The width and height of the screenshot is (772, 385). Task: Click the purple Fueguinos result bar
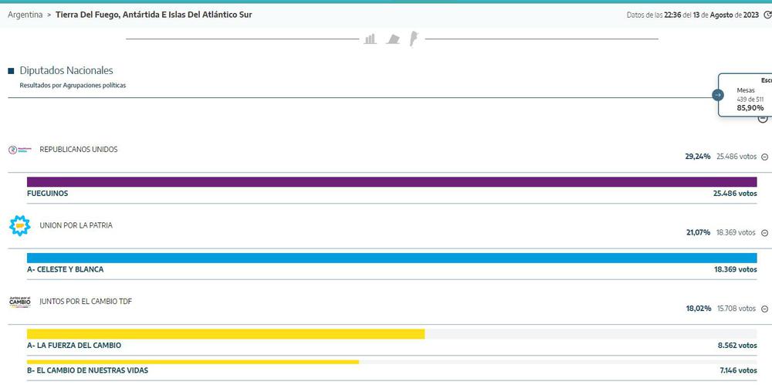point(391,182)
